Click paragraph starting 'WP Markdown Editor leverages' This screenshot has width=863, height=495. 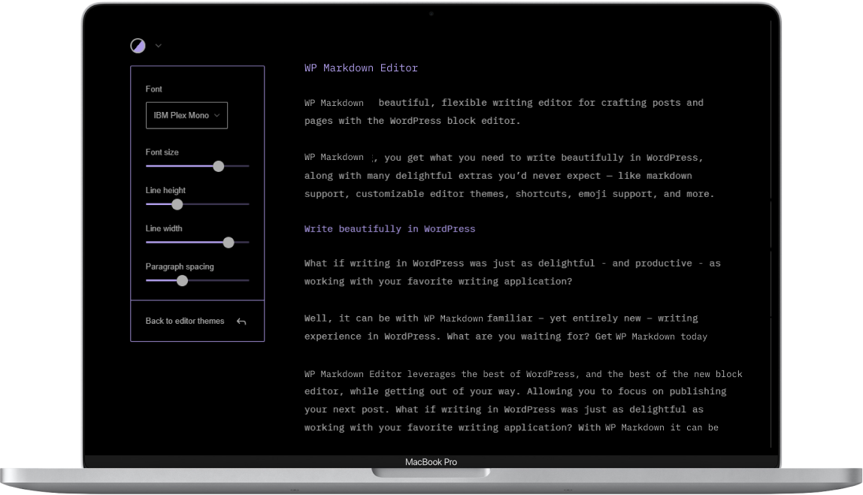tap(523, 400)
